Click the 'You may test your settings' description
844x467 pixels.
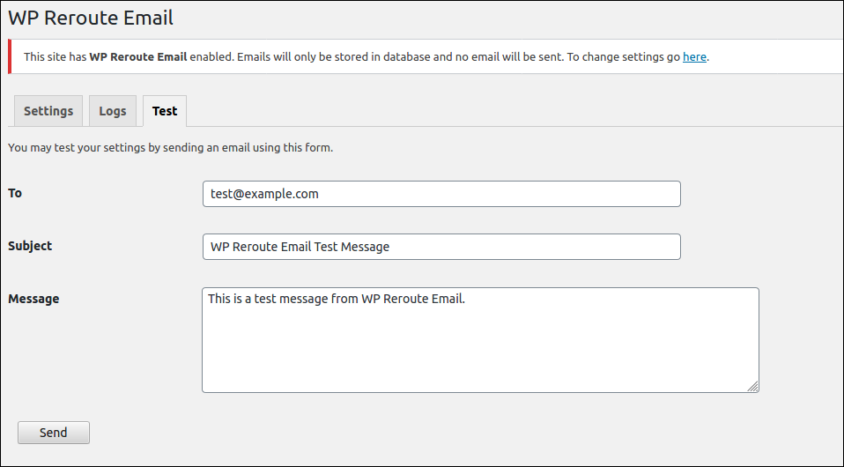click(x=170, y=148)
